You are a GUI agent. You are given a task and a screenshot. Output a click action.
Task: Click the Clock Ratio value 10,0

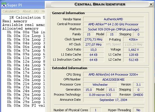click(x=94, y=50)
